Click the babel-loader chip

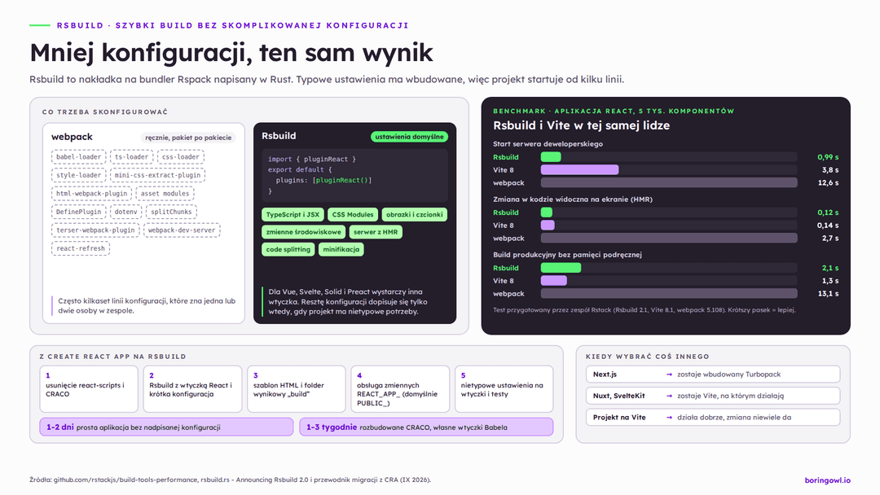(78, 157)
